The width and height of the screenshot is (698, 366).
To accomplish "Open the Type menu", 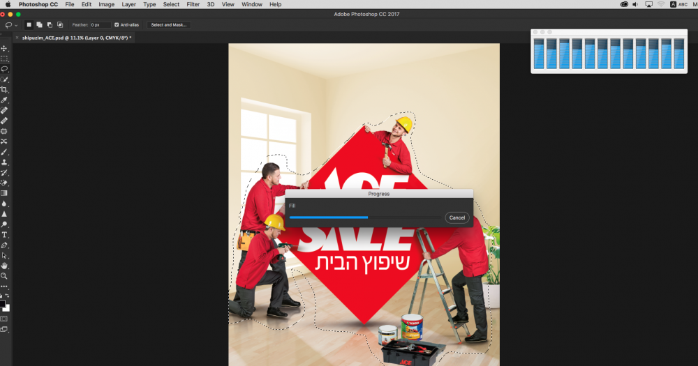I will click(x=149, y=4).
